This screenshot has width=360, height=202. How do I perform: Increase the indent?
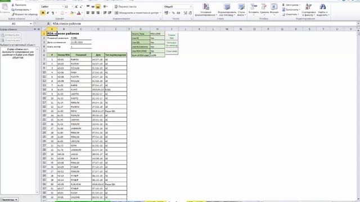(110, 13)
